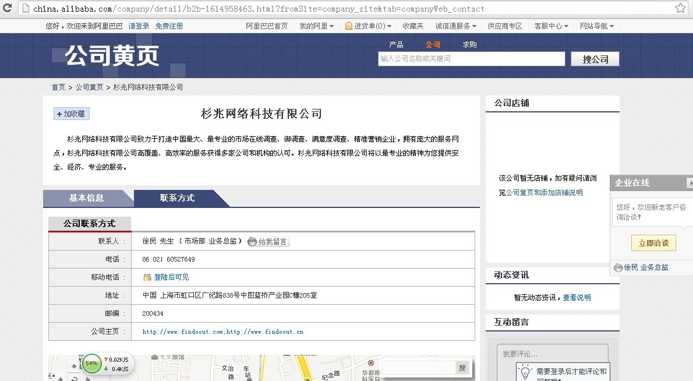Expand the 诚信通服务 dropdown
The image size is (693, 381).
click(x=455, y=26)
